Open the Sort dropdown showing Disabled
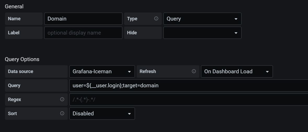308x132 pixels. click(x=102, y=114)
